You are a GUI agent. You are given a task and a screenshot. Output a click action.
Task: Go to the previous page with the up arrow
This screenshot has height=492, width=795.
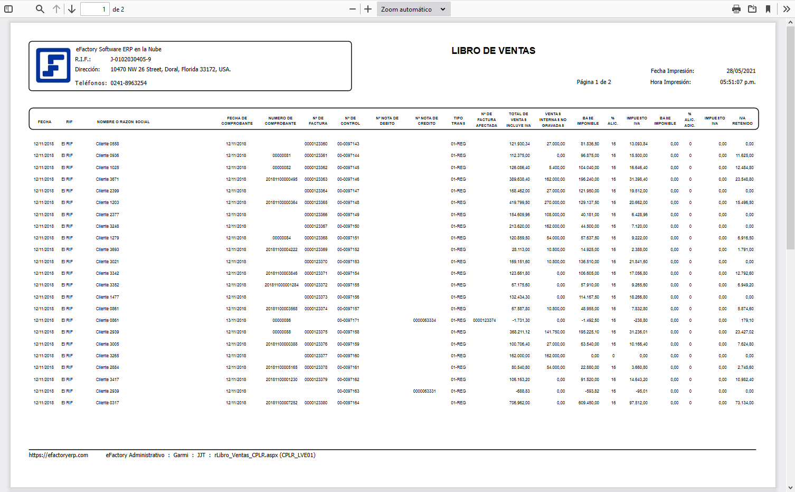coord(56,9)
